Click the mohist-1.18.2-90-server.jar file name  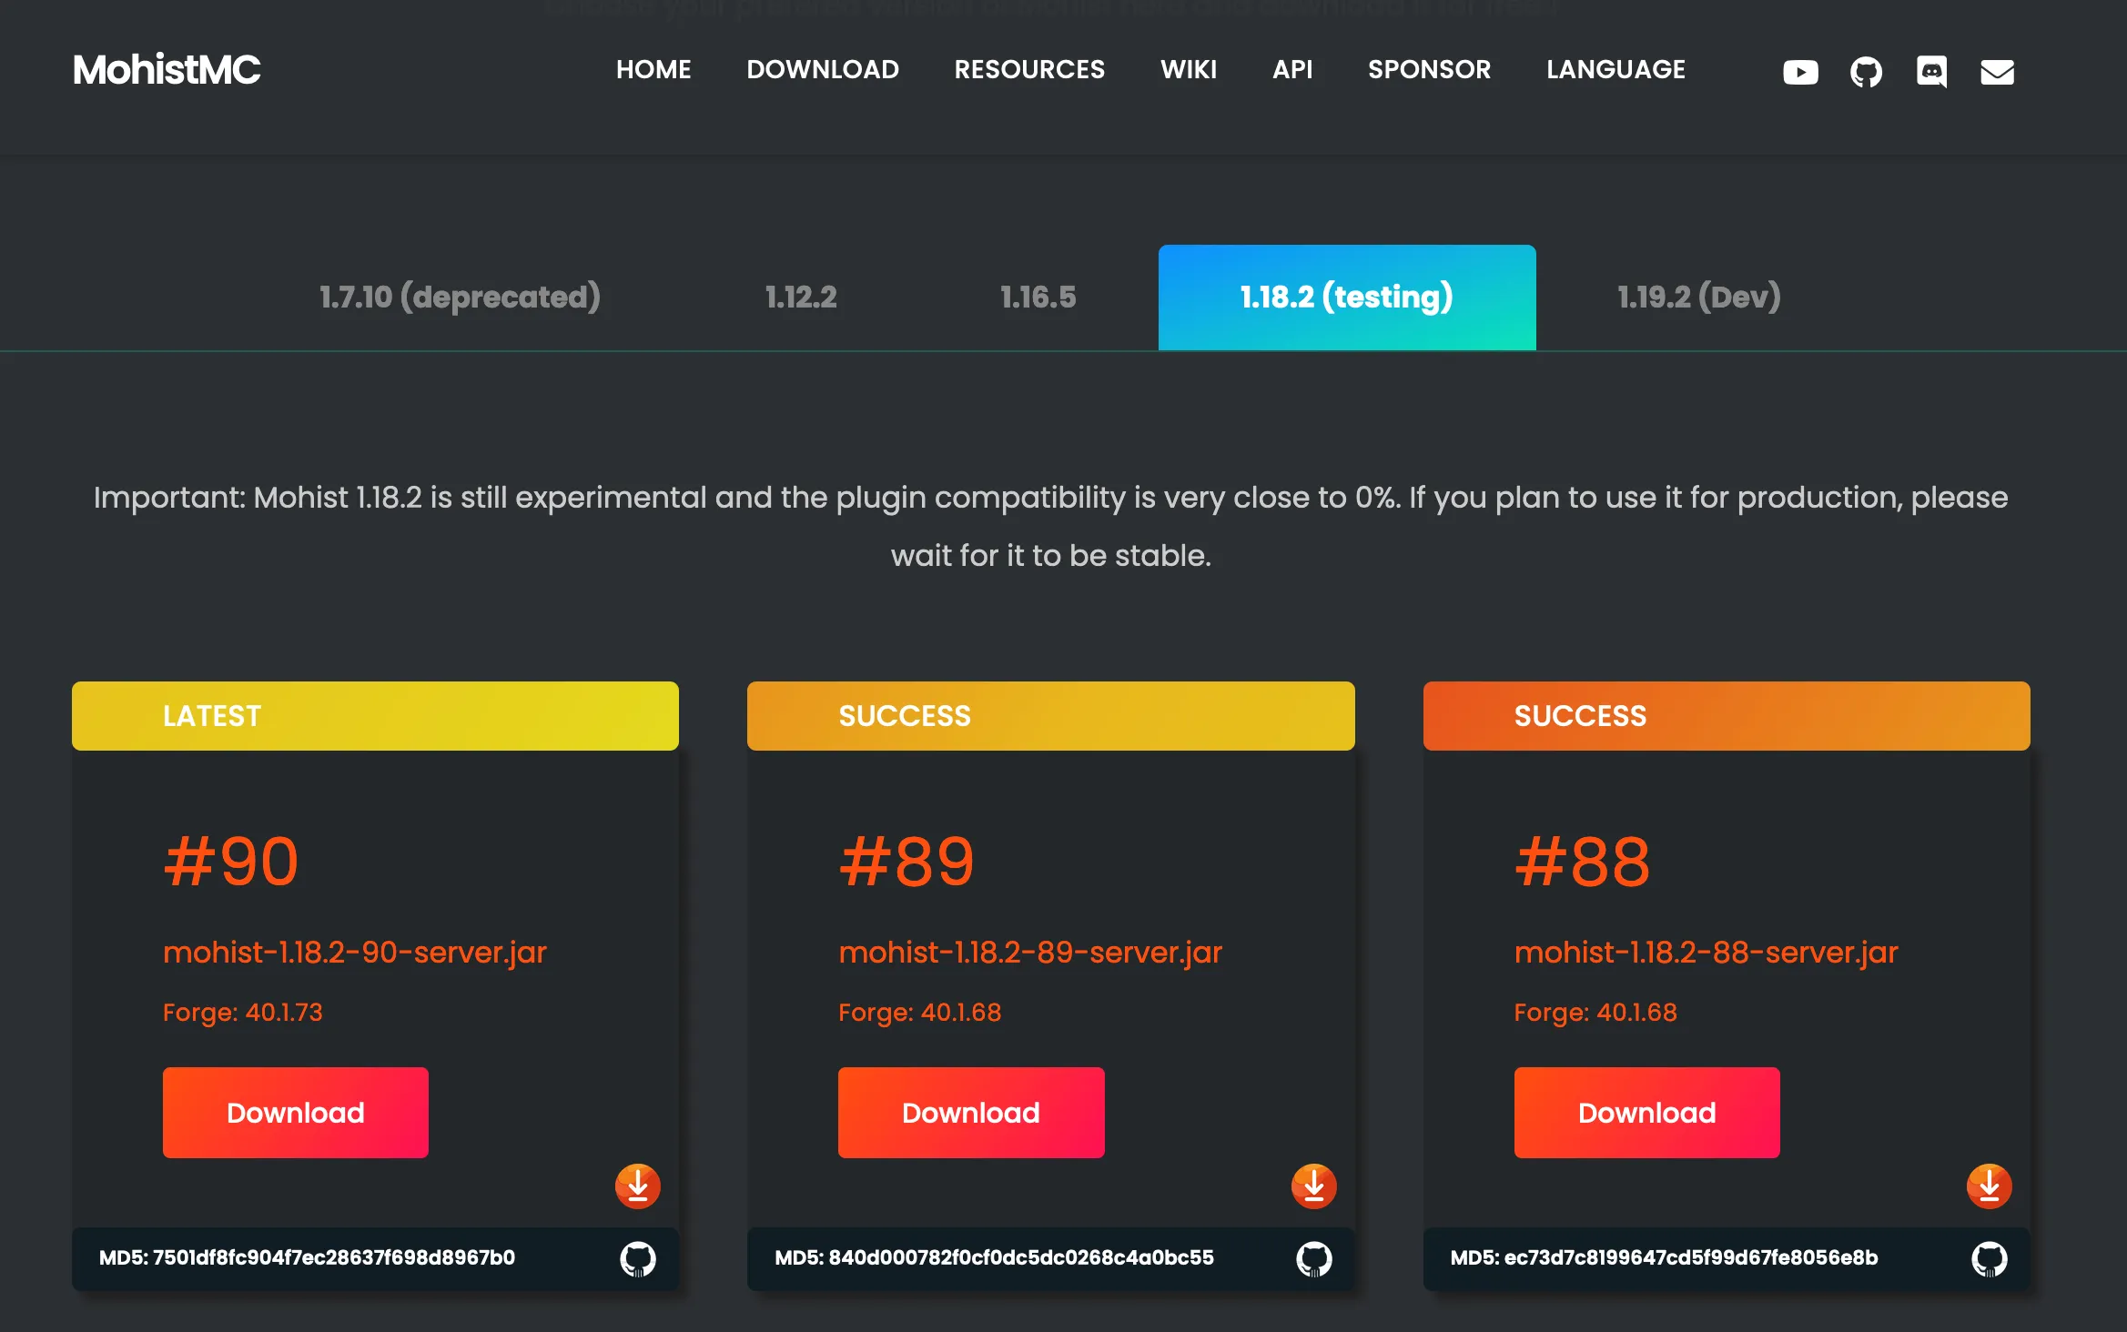tap(355, 952)
